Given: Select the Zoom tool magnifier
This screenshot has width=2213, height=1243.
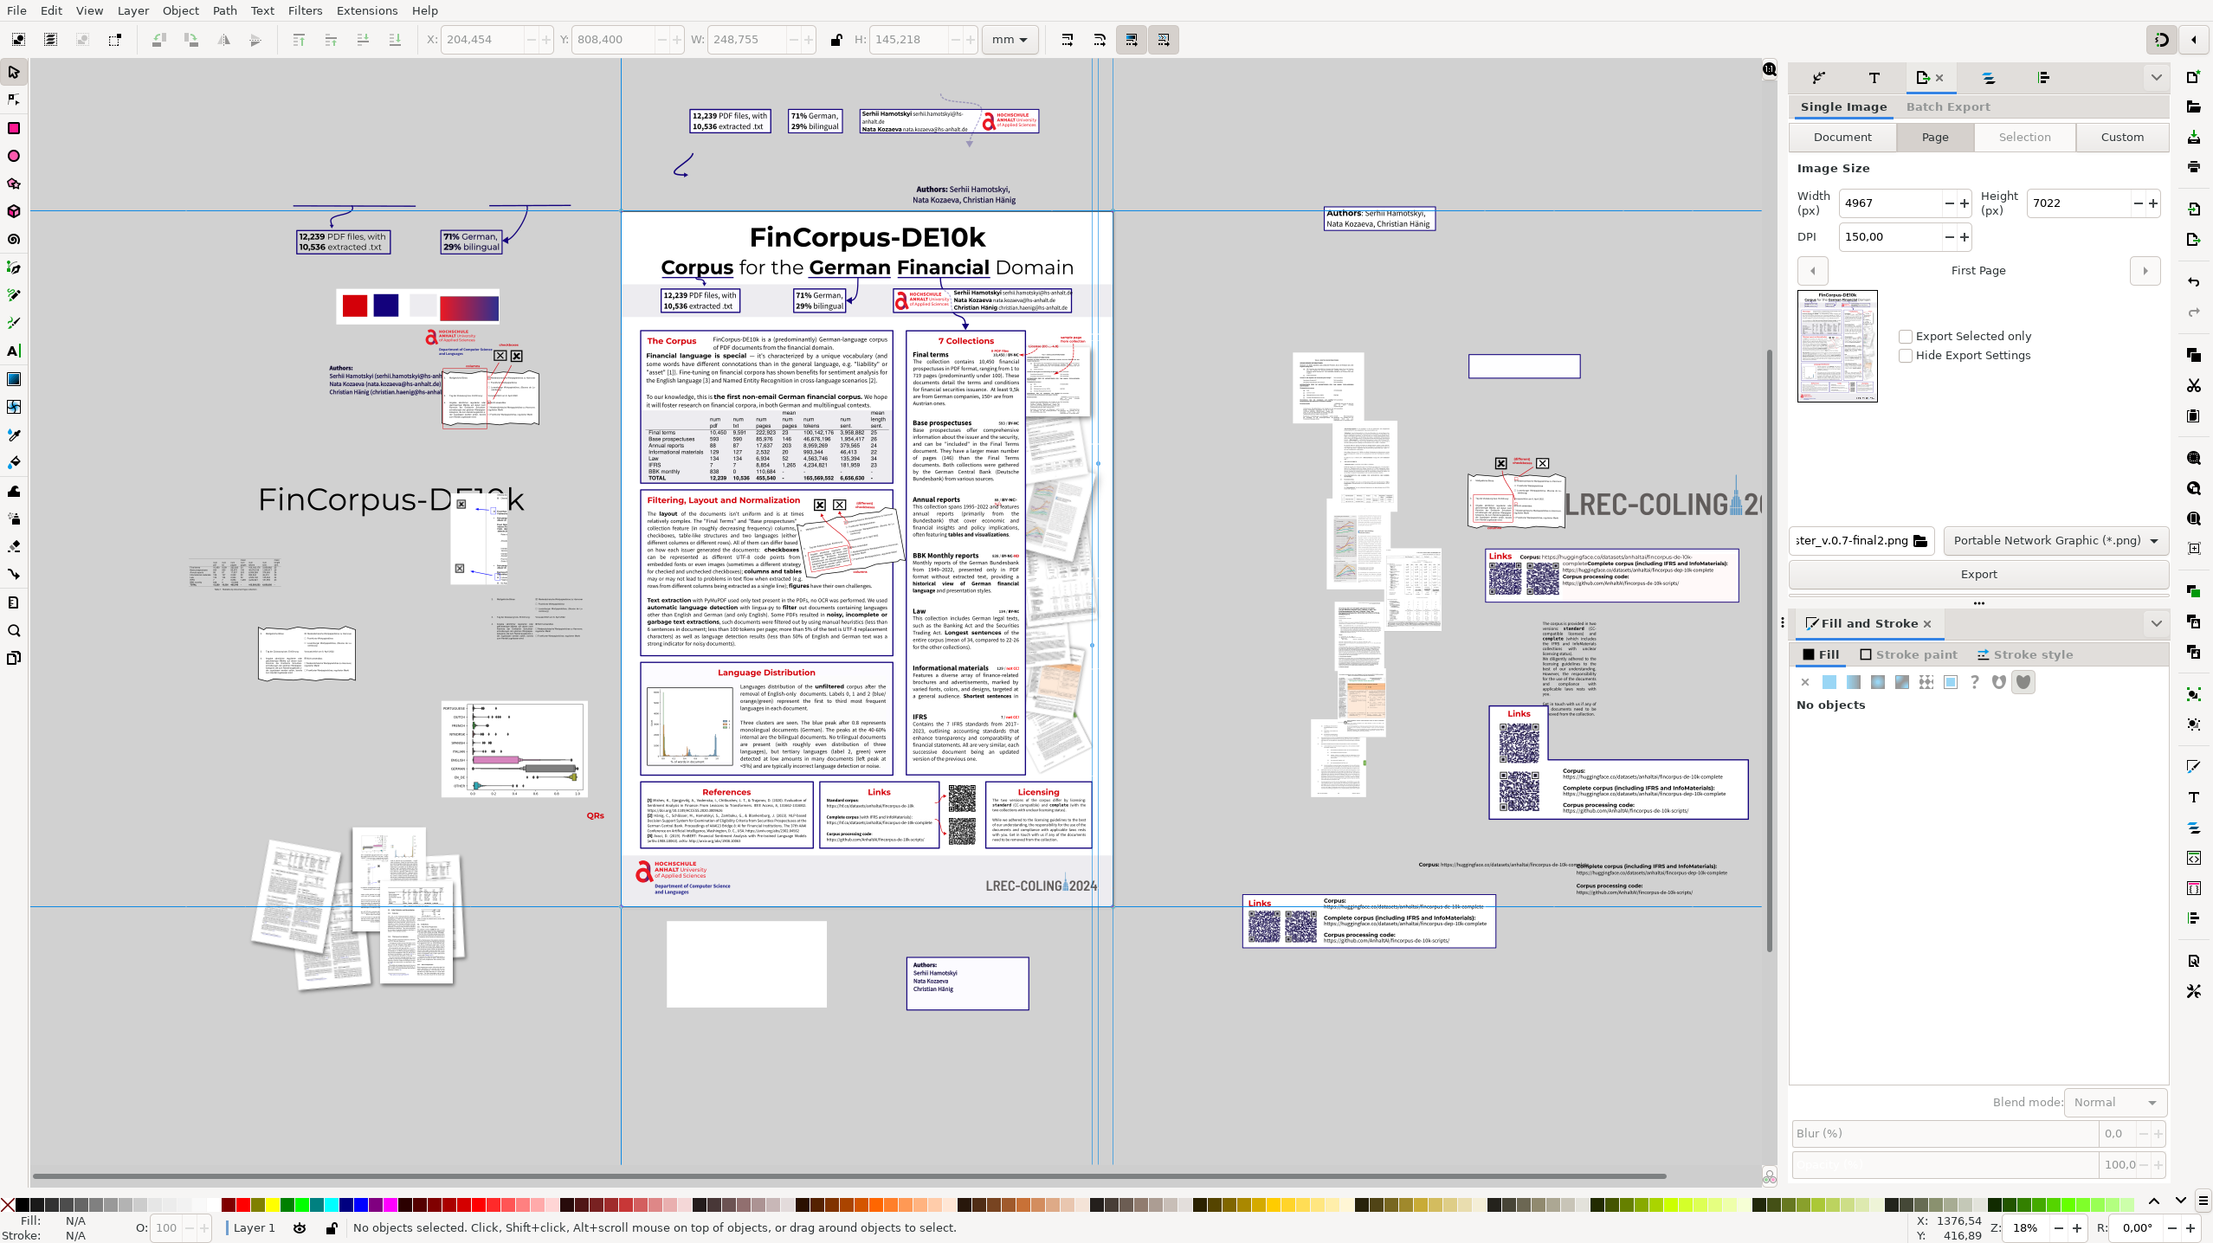Looking at the screenshot, I should 14,630.
